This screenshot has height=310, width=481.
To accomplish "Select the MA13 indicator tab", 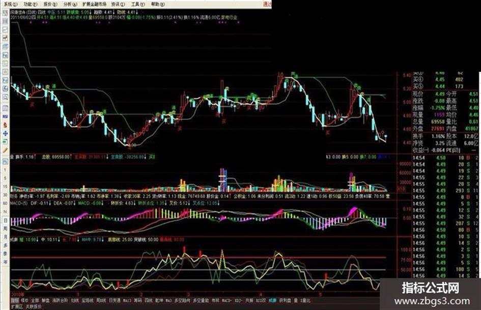I will (127, 300).
